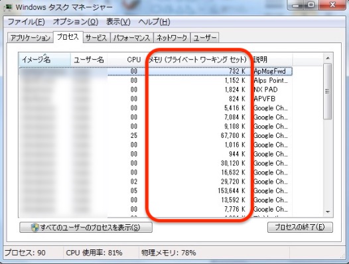
Task: Open the オプション(O) menu
Action: click(76, 22)
